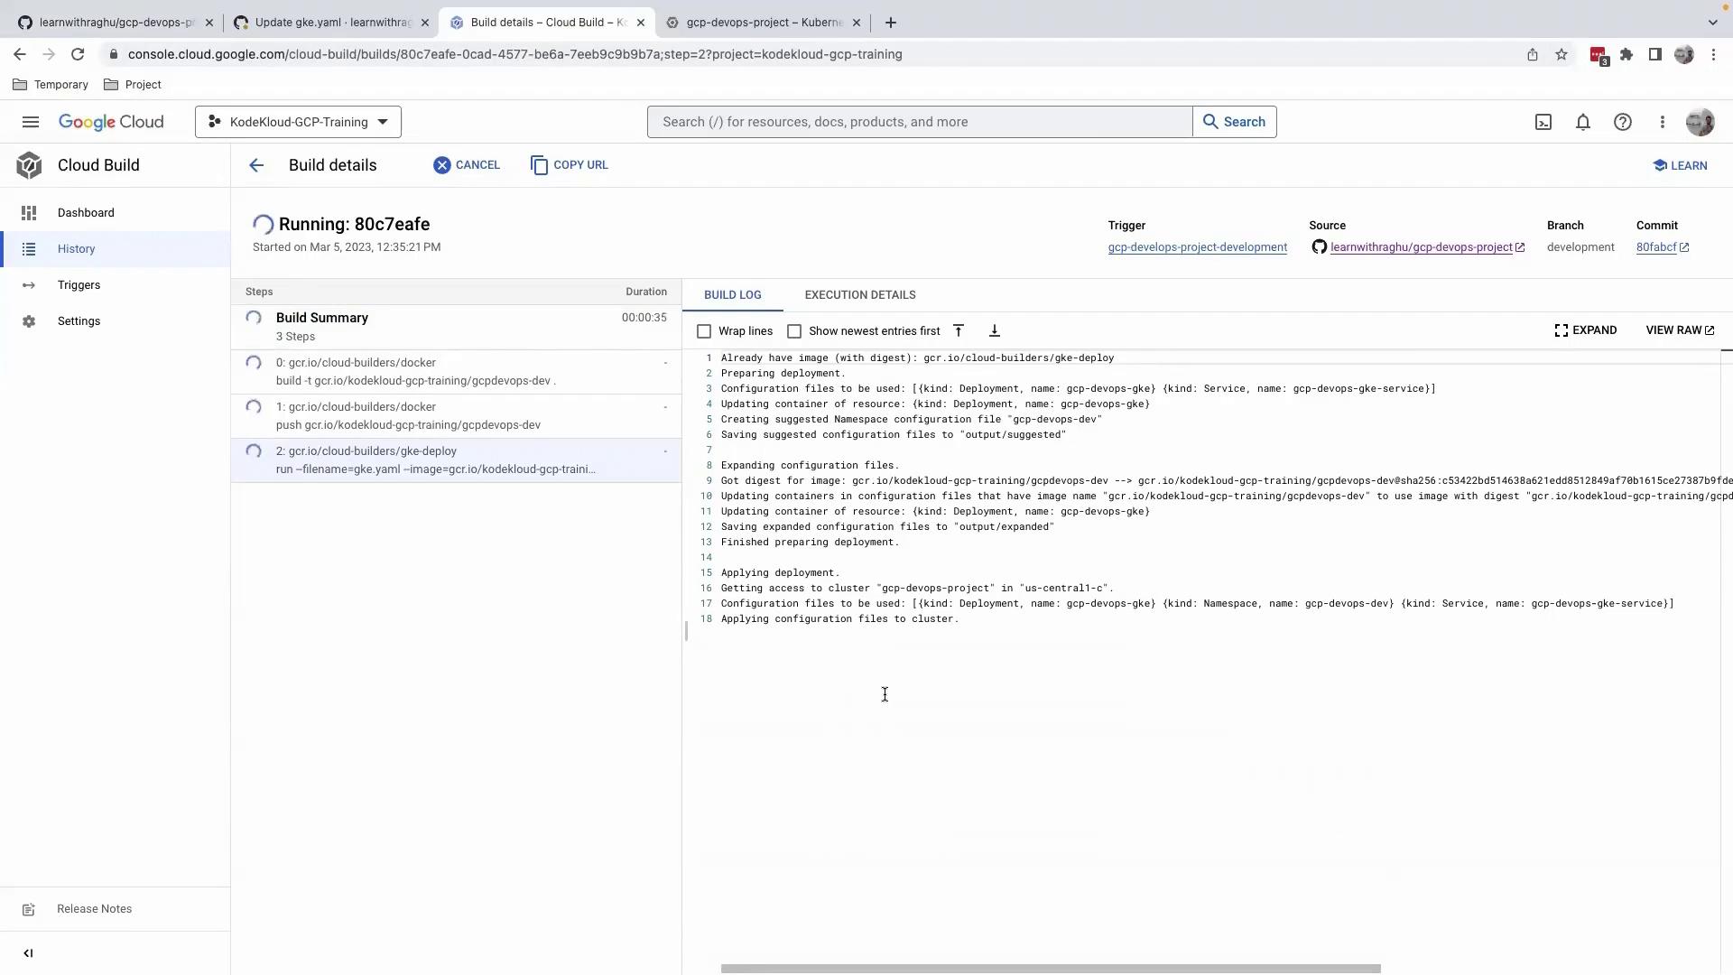The image size is (1733, 975).
Task: Open the help question mark icon
Action: click(1623, 122)
